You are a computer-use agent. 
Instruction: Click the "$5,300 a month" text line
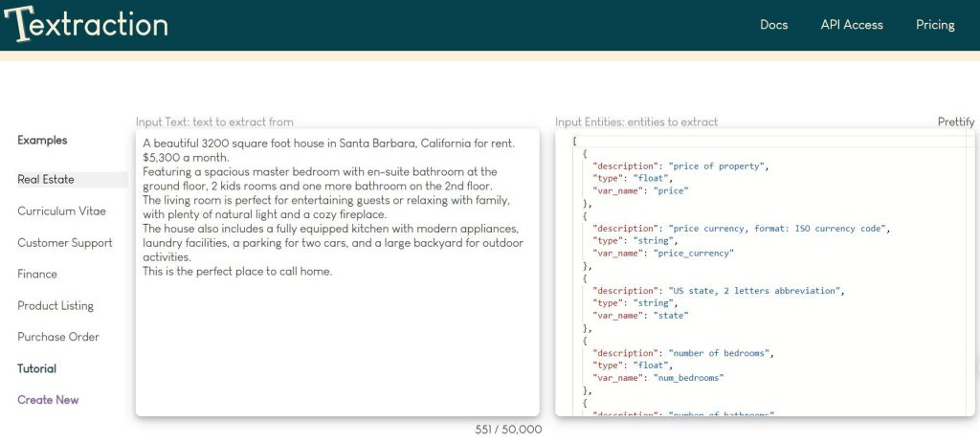187,157
